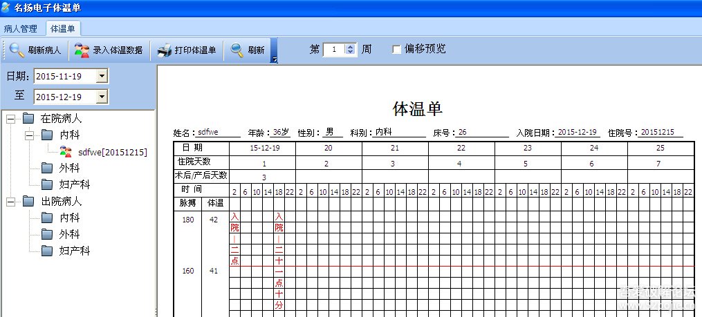702x317 pixels.
Task: Click the 打印体温单 button label
Action: [x=195, y=50]
